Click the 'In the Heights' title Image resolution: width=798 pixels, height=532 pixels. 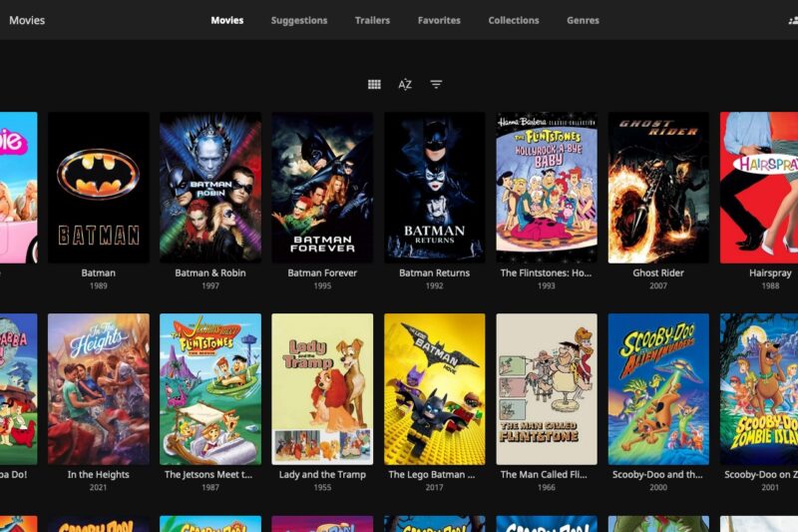[x=98, y=474]
